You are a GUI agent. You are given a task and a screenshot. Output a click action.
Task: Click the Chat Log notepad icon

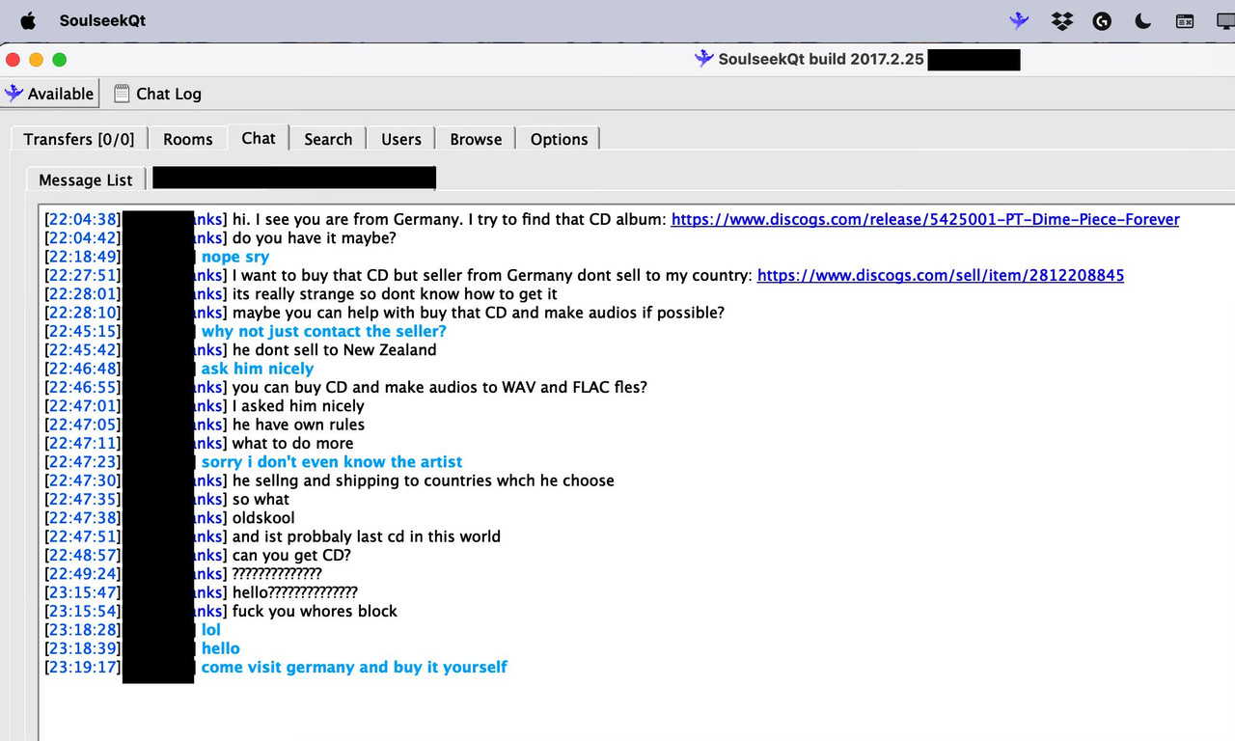point(122,94)
